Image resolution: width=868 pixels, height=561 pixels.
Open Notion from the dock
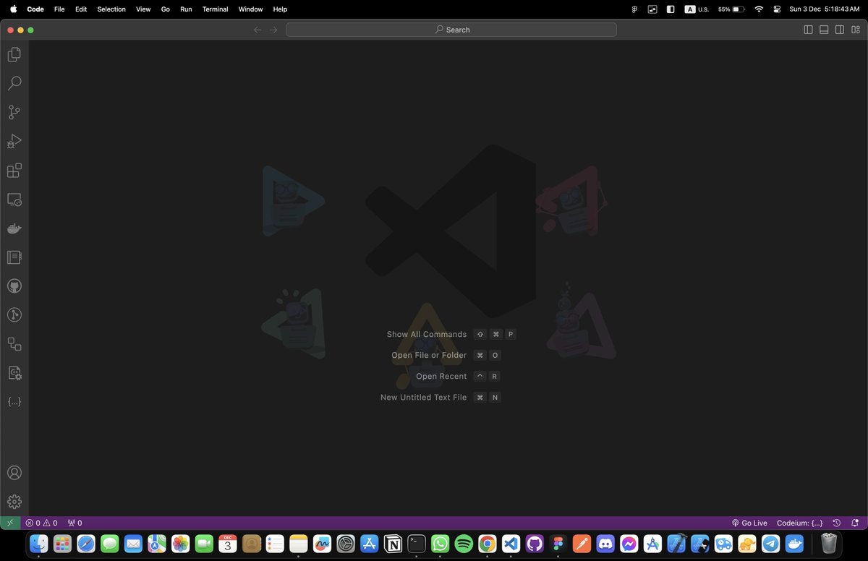click(393, 544)
